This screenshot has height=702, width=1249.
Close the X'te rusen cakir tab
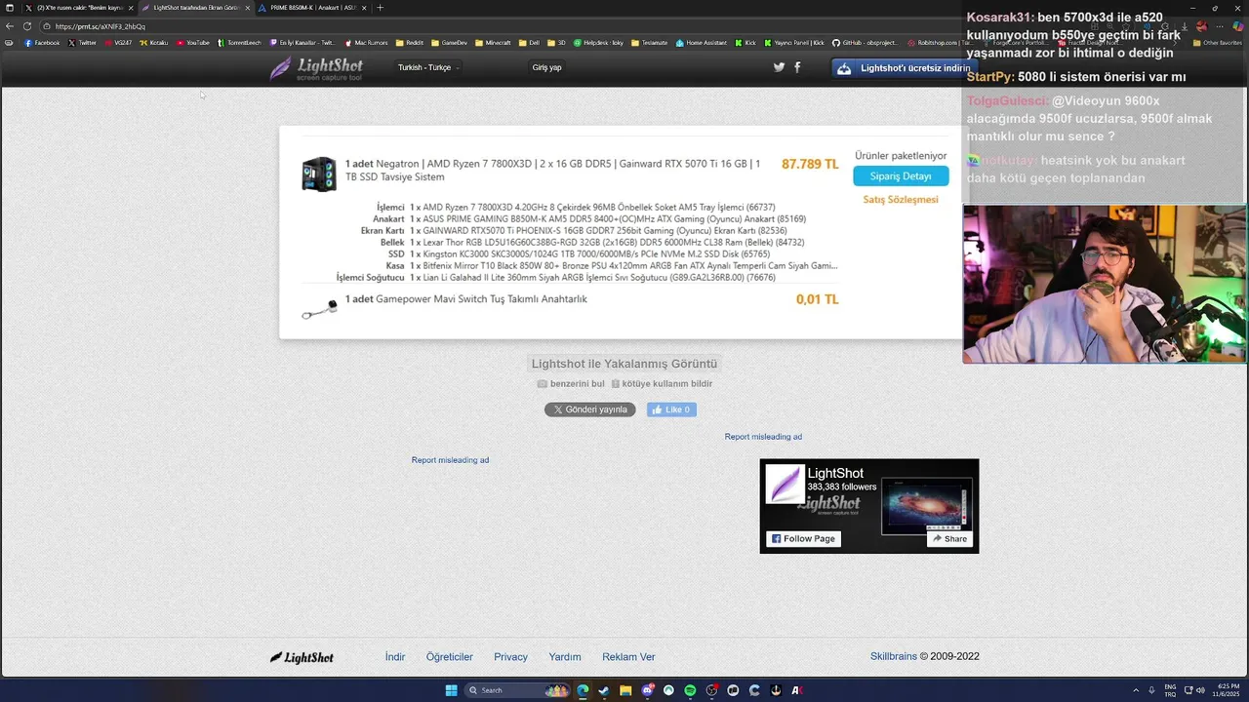[x=131, y=8]
